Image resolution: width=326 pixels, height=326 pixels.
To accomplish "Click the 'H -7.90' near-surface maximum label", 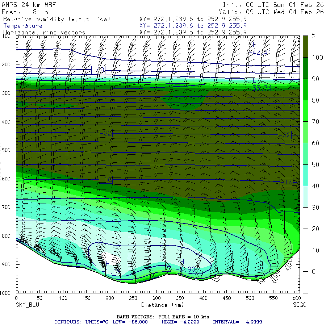I will (x=186, y=266).
